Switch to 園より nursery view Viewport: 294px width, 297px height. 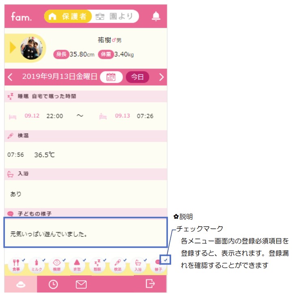[x=115, y=16]
